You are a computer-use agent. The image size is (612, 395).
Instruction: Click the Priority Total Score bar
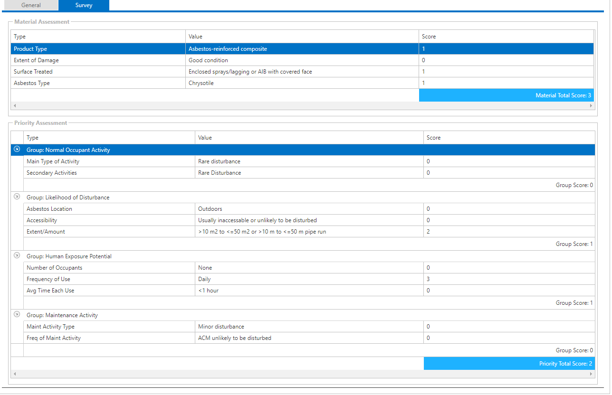click(x=509, y=364)
